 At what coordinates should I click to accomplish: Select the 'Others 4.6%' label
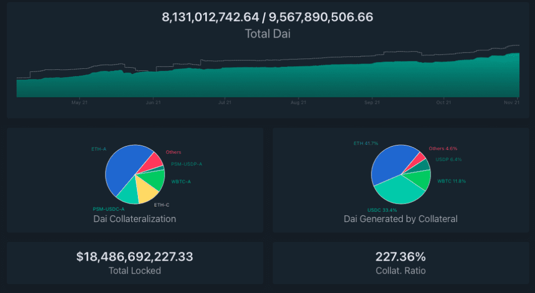443,149
